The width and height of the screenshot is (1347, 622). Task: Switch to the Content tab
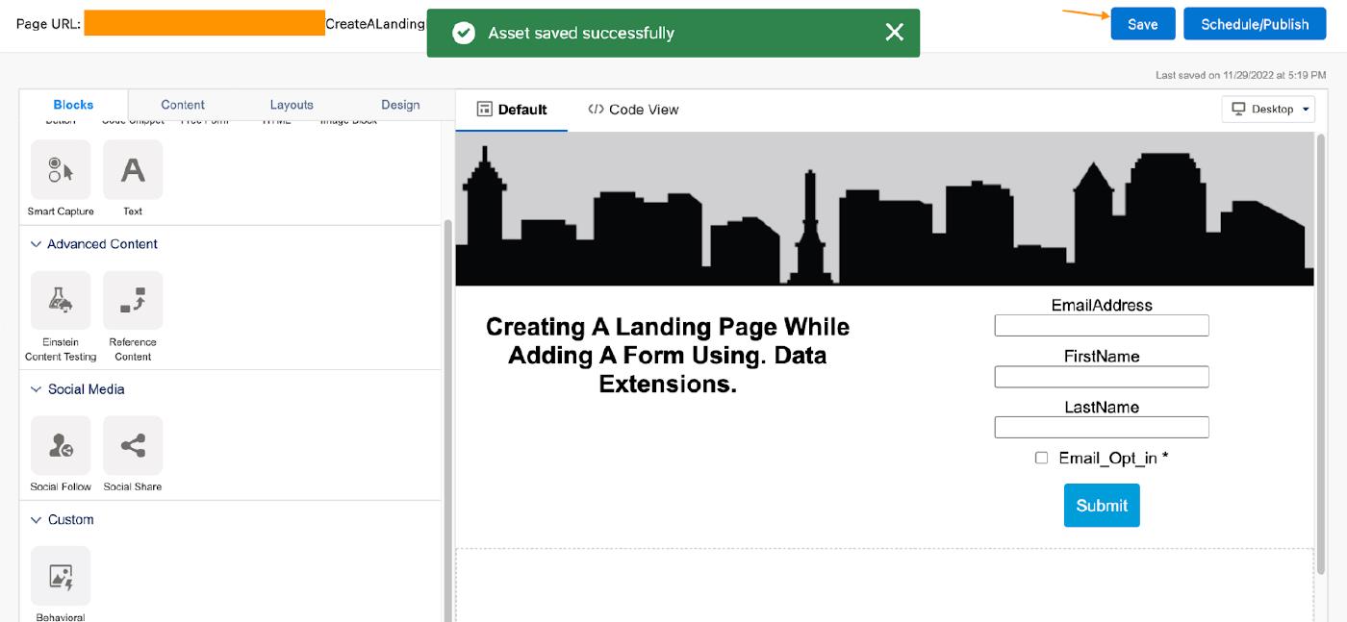(x=183, y=105)
